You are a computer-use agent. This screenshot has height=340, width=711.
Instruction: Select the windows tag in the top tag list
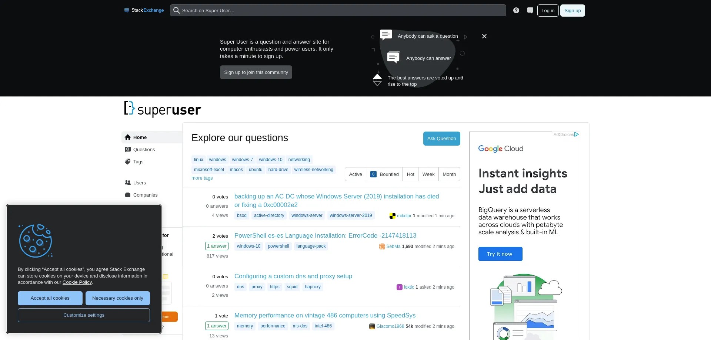tap(217, 160)
